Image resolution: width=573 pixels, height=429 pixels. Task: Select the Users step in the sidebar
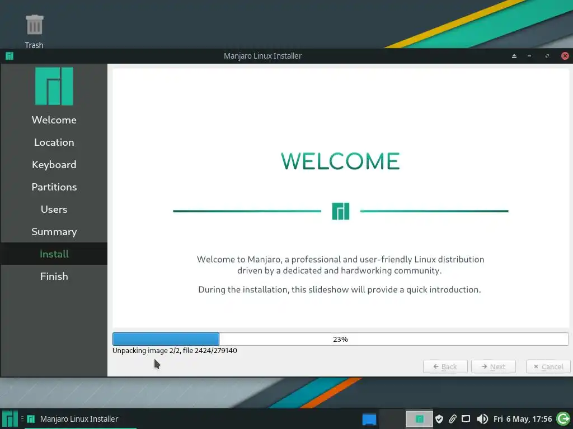tap(54, 209)
